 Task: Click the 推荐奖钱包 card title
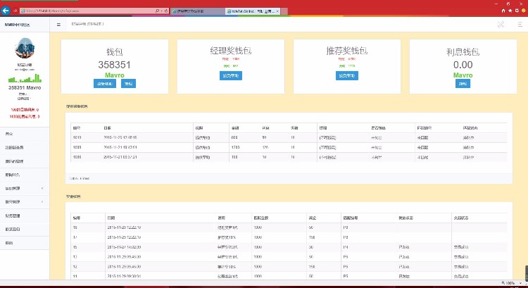[347, 51]
